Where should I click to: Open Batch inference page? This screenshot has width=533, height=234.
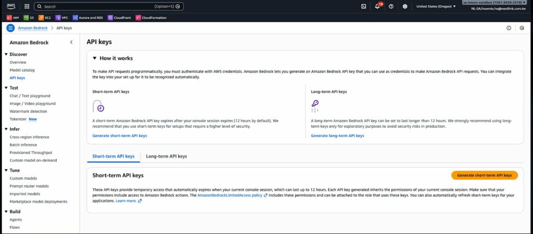pyautogui.click(x=23, y=145)
